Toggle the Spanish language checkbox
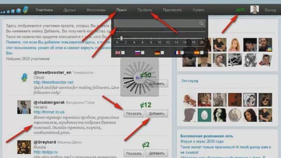The height and width of the screenshot is (158, 281). (x=202, y=53)
